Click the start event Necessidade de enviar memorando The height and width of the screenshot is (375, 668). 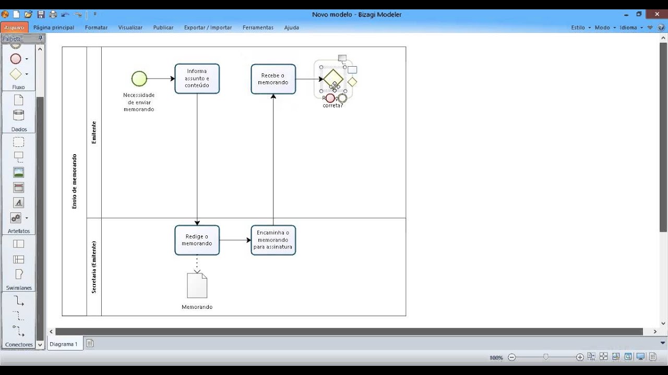(x=139, y=79)
